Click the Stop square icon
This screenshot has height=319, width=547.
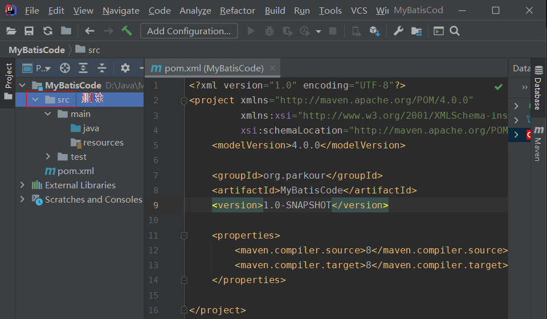coord(333,31)
